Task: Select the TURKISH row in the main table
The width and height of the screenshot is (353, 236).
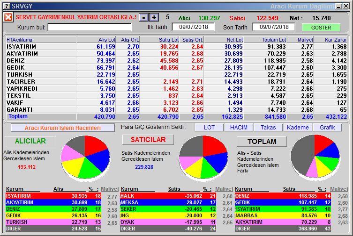Action: [x=176, y=75]
